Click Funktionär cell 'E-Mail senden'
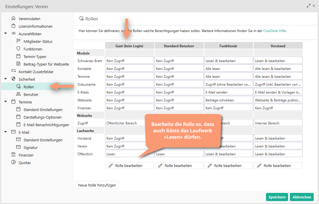The image size is (319, 204). click(228, 92)
